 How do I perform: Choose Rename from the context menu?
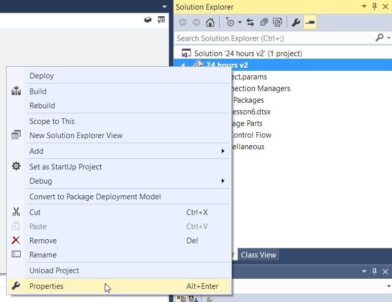119,255
